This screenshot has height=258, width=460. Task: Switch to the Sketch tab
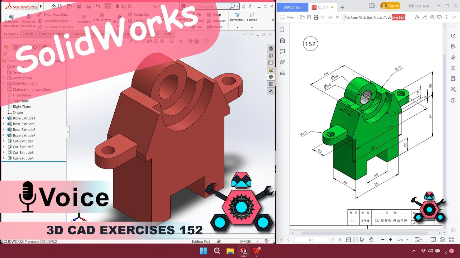pos(28,34)
